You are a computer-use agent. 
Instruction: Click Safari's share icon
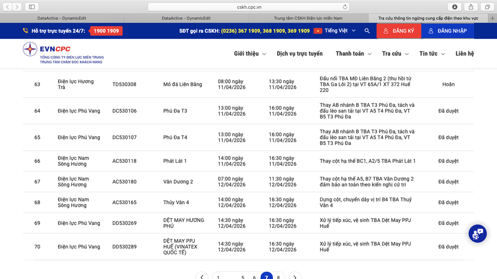coord(471,7)
